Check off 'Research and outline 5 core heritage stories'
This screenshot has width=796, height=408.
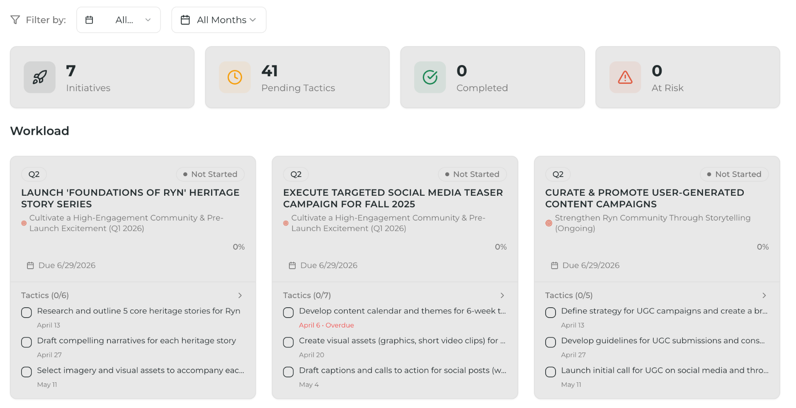[27, 313]
